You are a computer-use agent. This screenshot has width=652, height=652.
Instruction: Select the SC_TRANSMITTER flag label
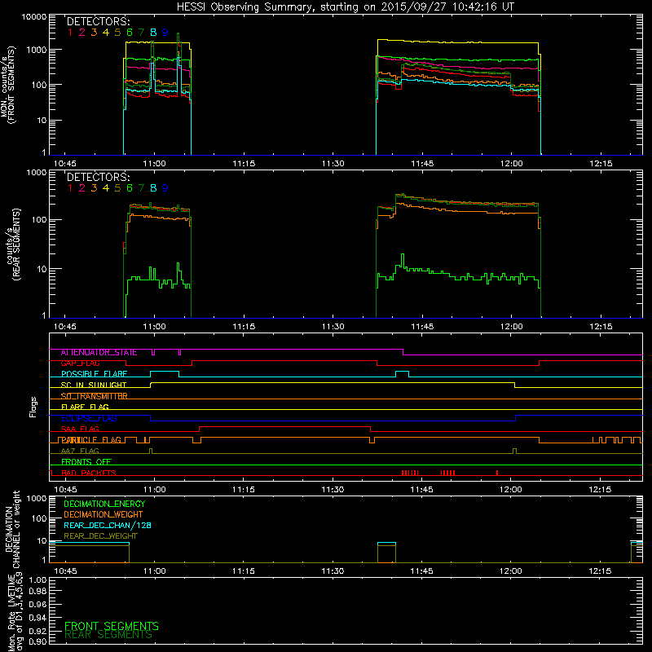(x=94, y=396)
